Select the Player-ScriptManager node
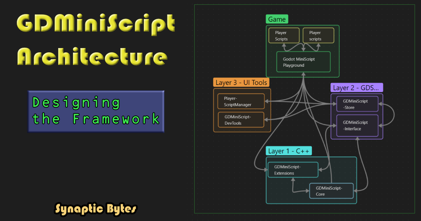Viewport: 421px width, 221px height. pyautogui.click(x=241, y=101)
